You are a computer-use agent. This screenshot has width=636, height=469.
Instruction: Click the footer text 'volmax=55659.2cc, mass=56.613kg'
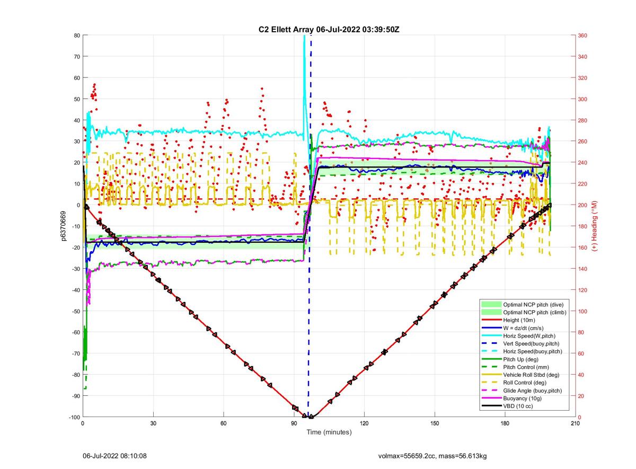click(431, 456)
